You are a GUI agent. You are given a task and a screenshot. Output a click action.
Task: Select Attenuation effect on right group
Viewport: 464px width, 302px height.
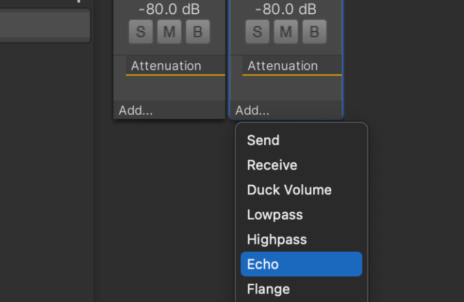(283, 66)
